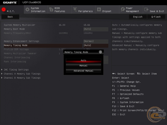The image size is (167, 125).
Task: Click the Save & Exit door icon
Action: 146,9
